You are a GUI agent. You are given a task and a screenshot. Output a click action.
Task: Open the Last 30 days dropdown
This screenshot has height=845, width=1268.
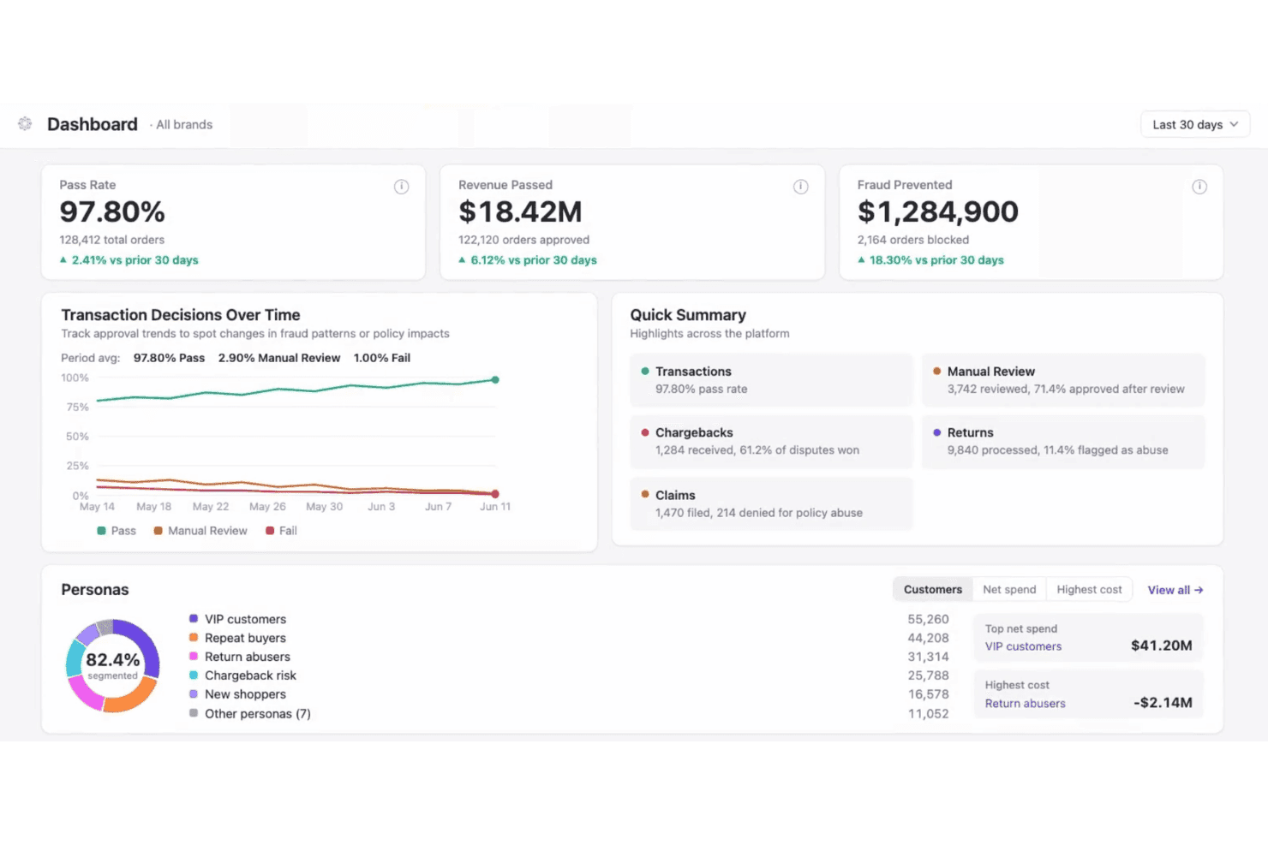coord(1195,124)
